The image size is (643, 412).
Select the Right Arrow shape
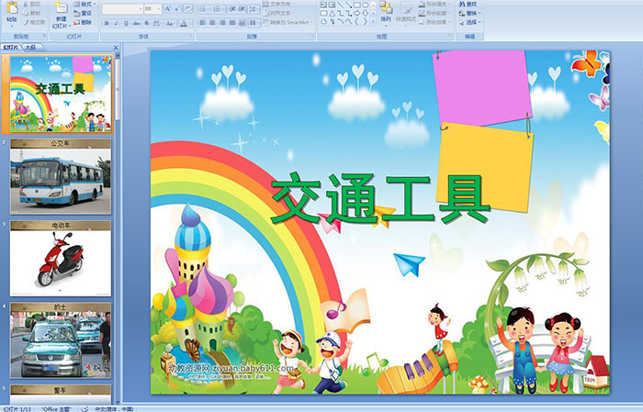pos(356,14)
